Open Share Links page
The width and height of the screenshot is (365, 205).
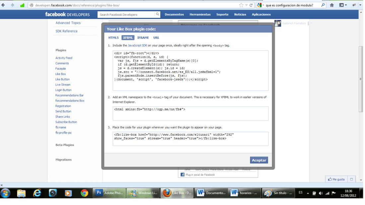tap(63, 117)
